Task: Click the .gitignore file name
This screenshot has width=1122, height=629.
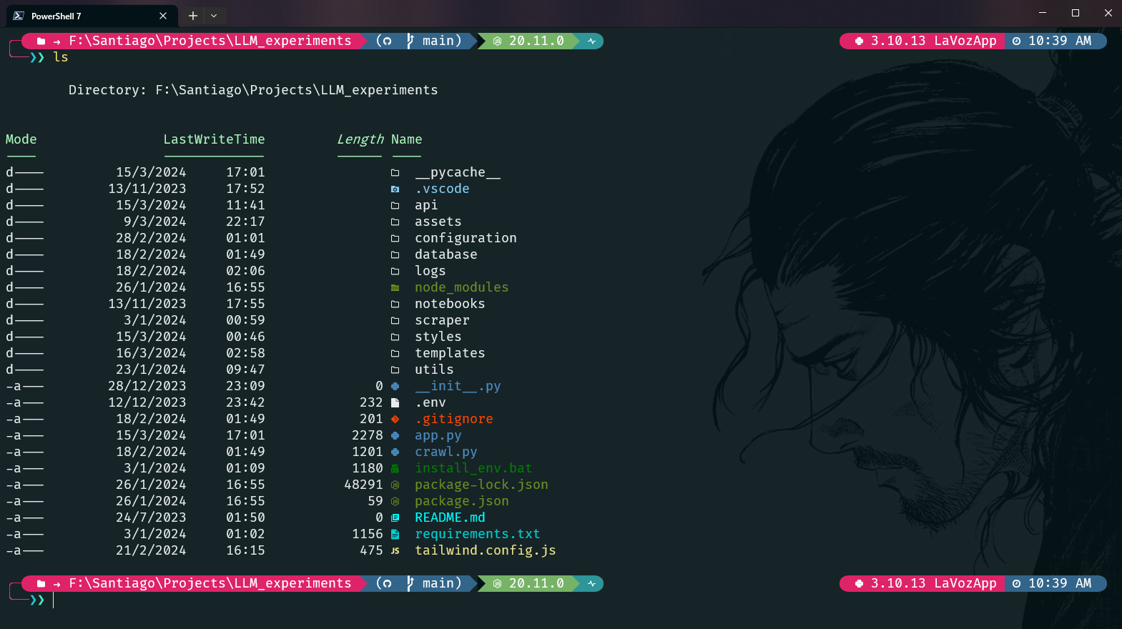Action: pos(454,419)
